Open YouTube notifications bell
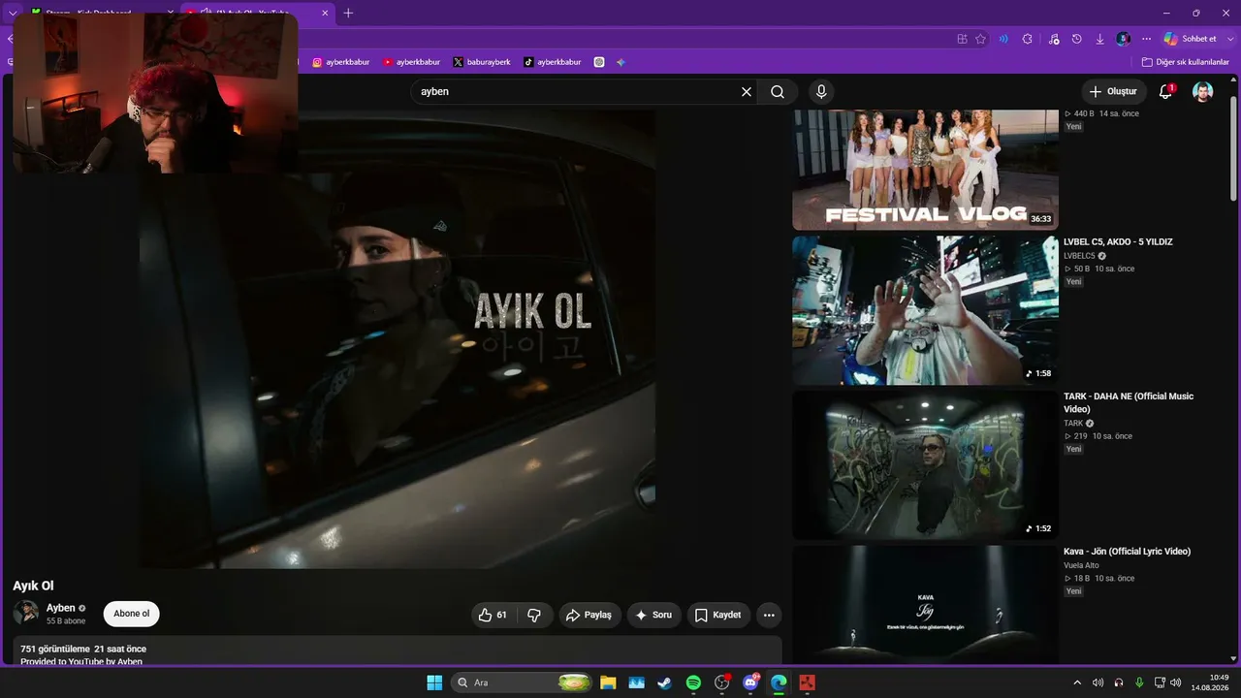1241x698 pixels. tap(1166, 92)
